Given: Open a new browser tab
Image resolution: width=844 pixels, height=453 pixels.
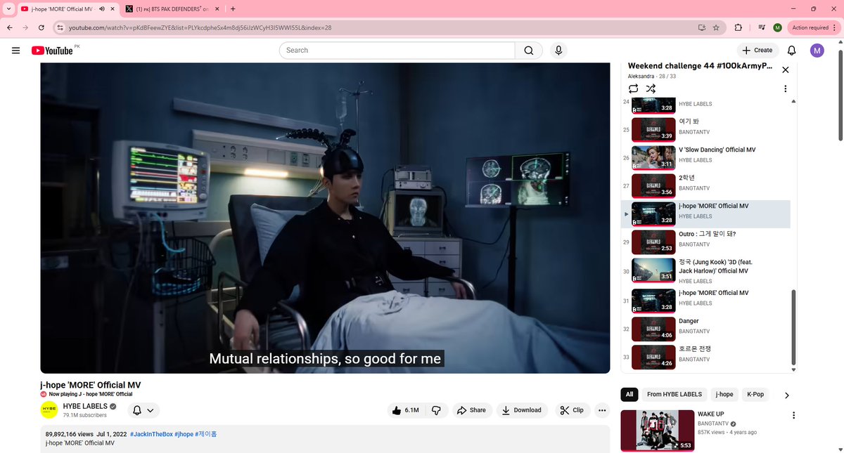Looking at the screenshot, I should click(233, 8).
